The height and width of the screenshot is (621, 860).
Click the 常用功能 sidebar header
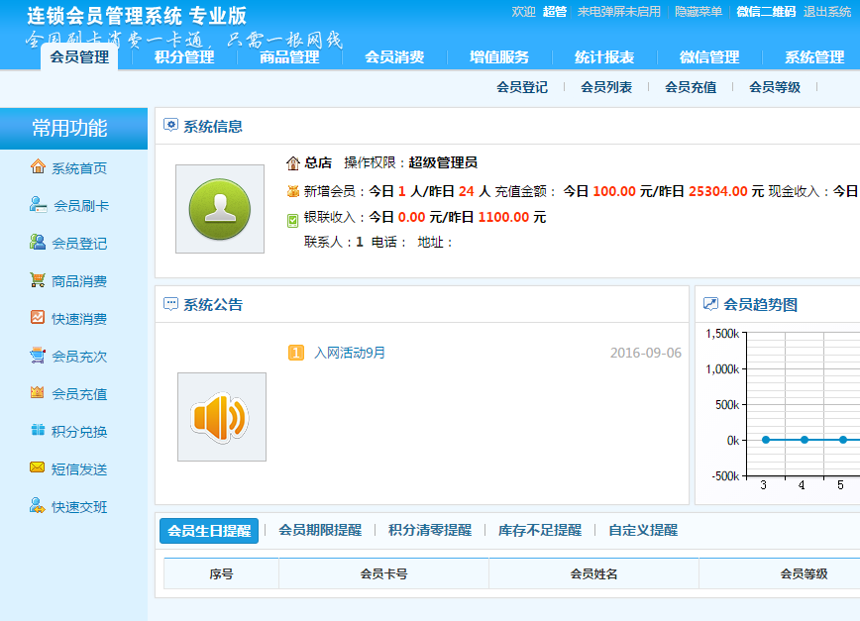click(73, 128)
